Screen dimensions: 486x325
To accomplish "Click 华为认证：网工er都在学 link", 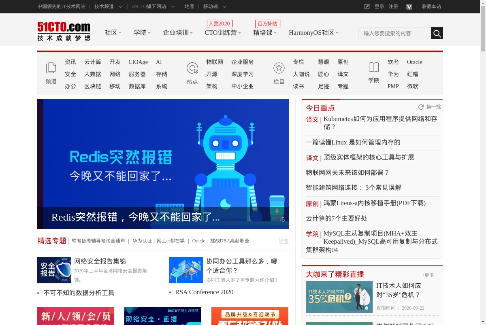I will click(158, 241).
